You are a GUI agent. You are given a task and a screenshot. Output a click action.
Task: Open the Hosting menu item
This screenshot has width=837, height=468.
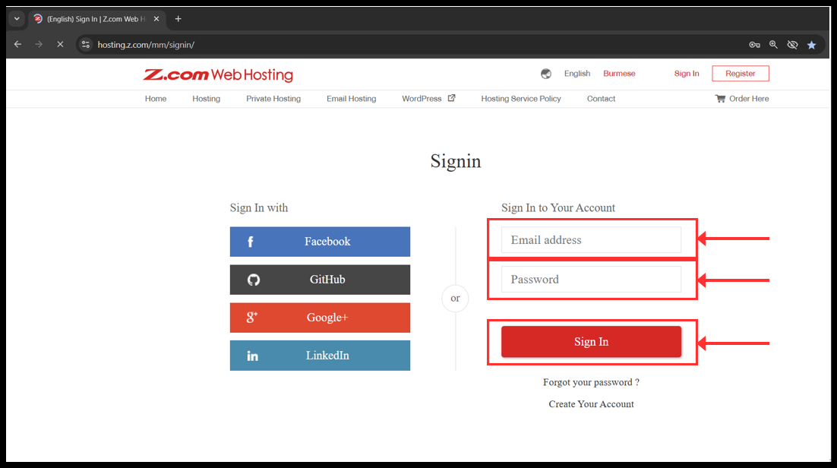[206, 99]
